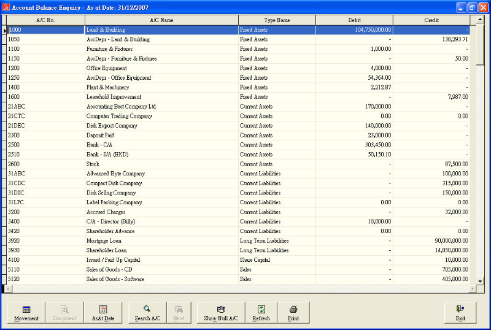The height and width of the screenshot is (330, 491).
Task: Click the Credit column header
Action: point(431,20)
